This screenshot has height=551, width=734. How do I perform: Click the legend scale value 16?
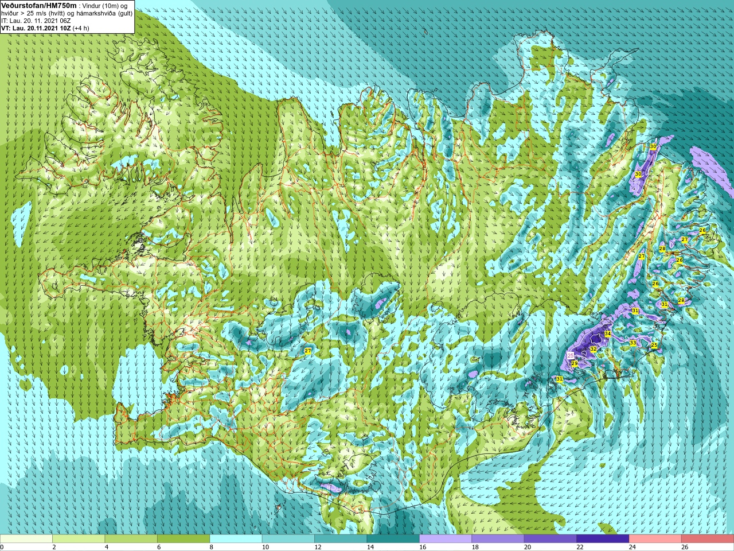tap(422, 547)
